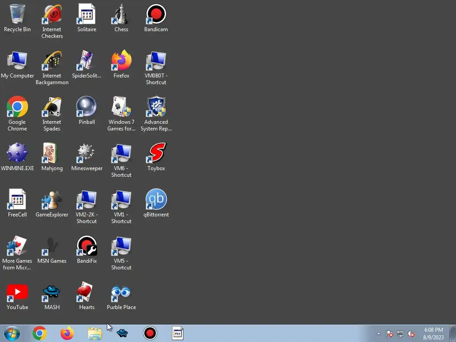
Task: Select the SpiderSolitaire shortcut
Action: [87, 65]
